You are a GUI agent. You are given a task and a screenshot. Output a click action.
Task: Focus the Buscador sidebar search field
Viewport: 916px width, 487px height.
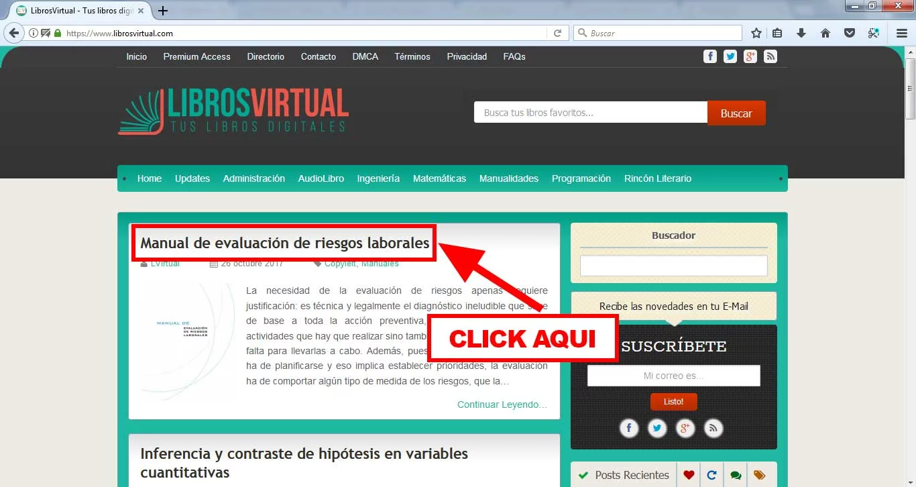[674, 266]
